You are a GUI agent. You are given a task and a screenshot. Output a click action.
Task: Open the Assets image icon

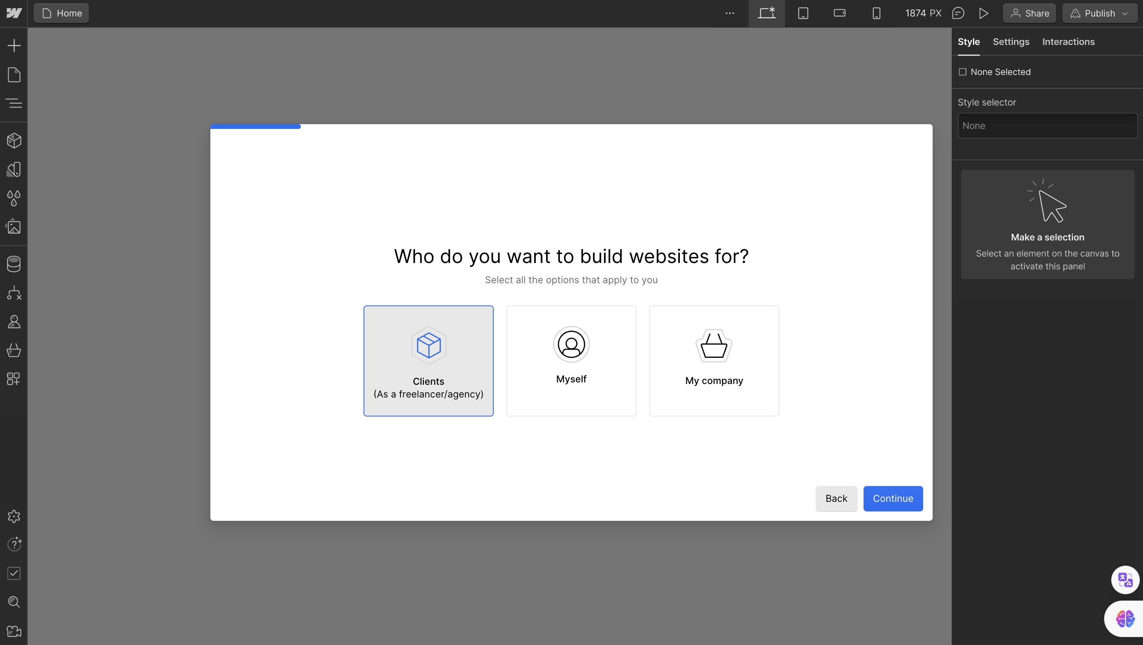tap(14, 227)
